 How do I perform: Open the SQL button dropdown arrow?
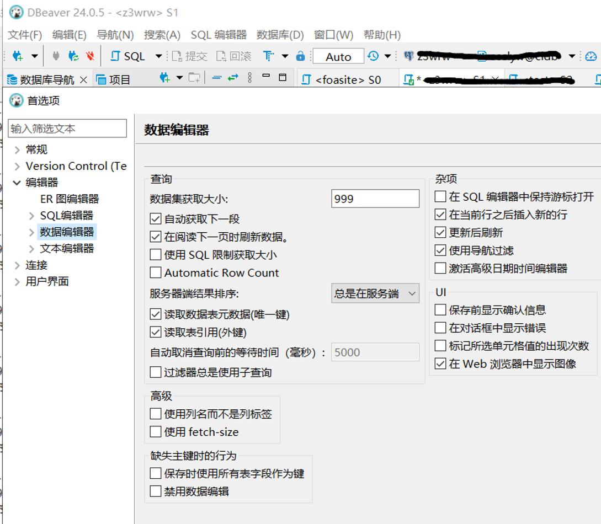(159, 56)
